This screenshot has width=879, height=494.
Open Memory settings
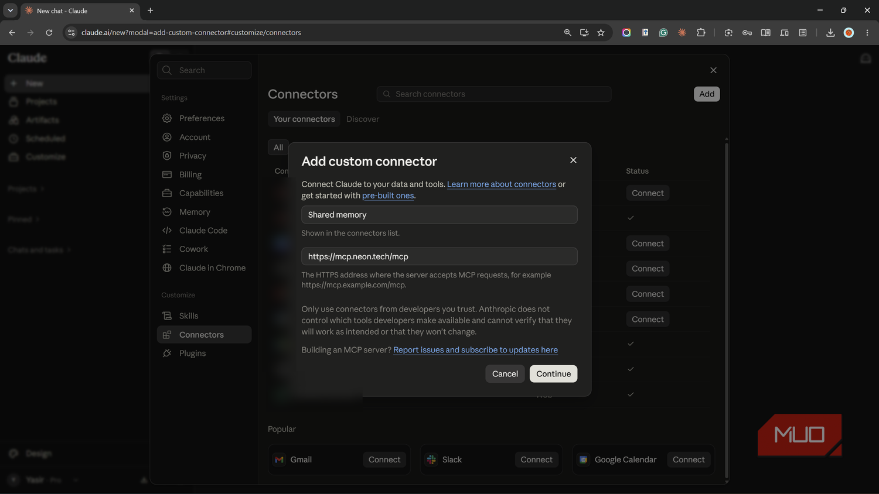(204, 212)
